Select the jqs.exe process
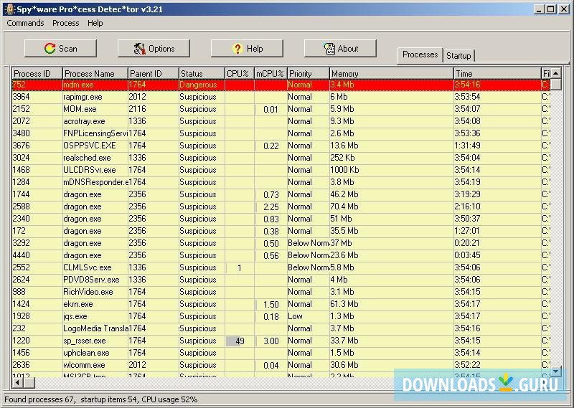Image resolution: width=574 pixels, height=408 pixels. [x=281, y=316]
